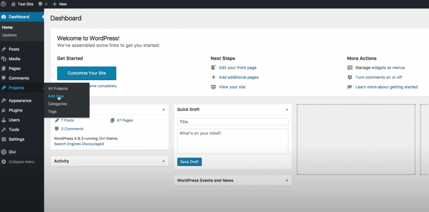Collapse the At a Glance panel arrow
The height and width of the screenshot is (212, 429).
coord(164,109)
